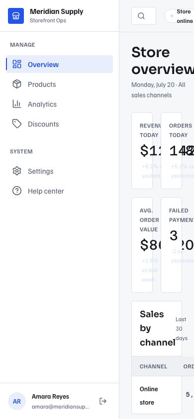Click the AR user avatar
The width and height of the screenshot is (194, 419).
[x=17, y=401]
